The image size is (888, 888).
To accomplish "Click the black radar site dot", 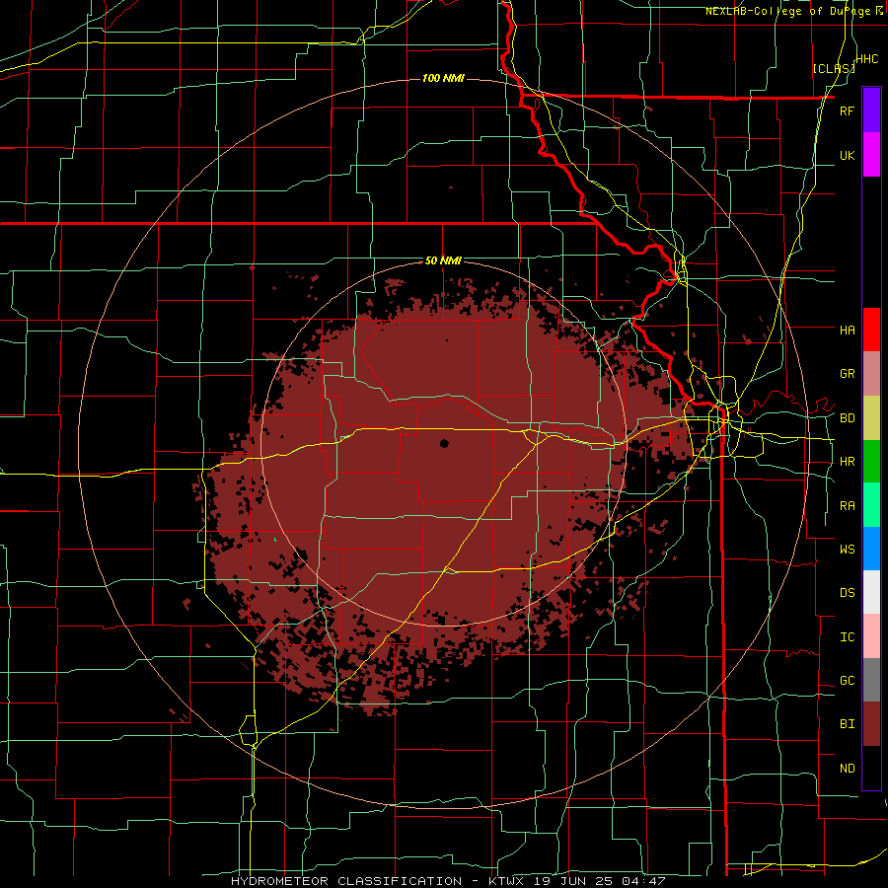I will click(444, 443).
